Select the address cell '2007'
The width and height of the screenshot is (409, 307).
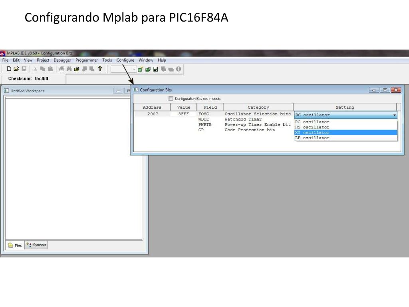(x=153, y=114)
